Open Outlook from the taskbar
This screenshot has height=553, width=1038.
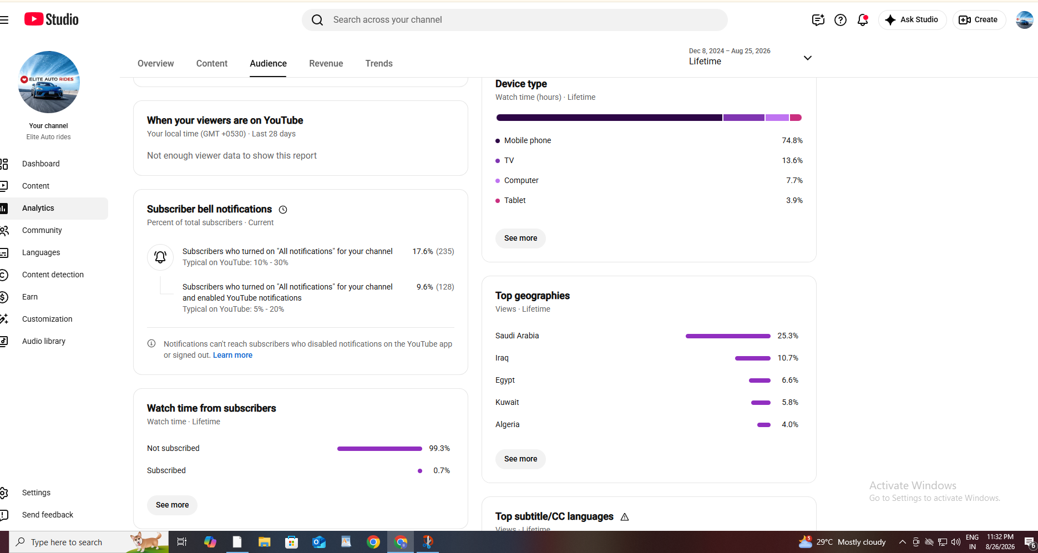[x=319, y=542]
